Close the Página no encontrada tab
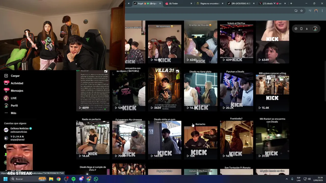 pos(223,4)
